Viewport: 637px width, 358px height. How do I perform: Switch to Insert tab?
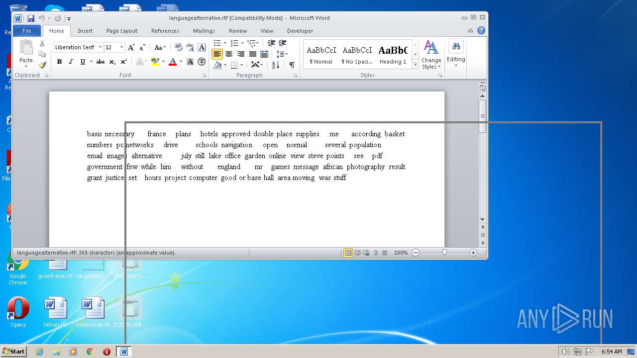point(85,31)
